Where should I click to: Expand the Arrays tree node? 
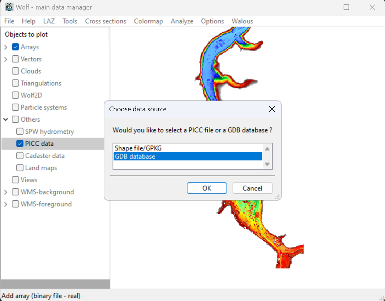(x=6, y=47)
